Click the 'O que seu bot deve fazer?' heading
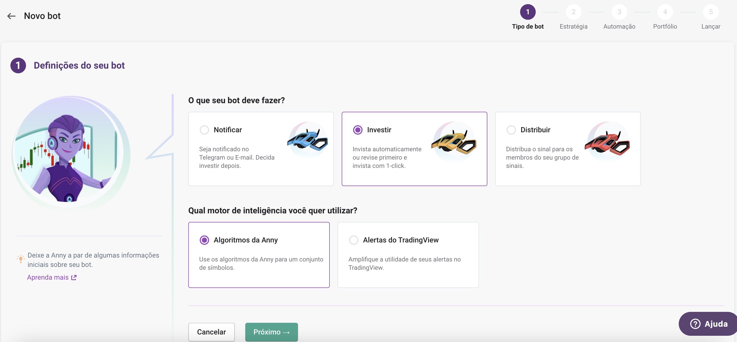The height and width of the screenshot is (342, 737). pyautogui.click(x=236, y=100)
